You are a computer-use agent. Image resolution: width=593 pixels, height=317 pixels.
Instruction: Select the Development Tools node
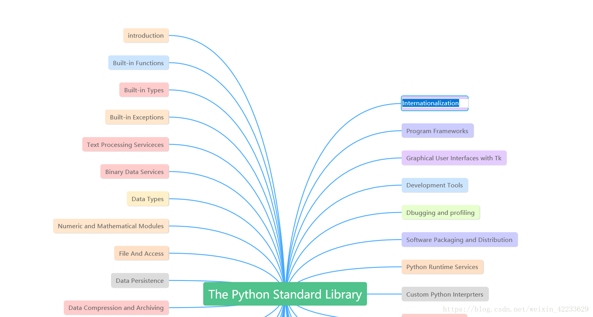435,185
